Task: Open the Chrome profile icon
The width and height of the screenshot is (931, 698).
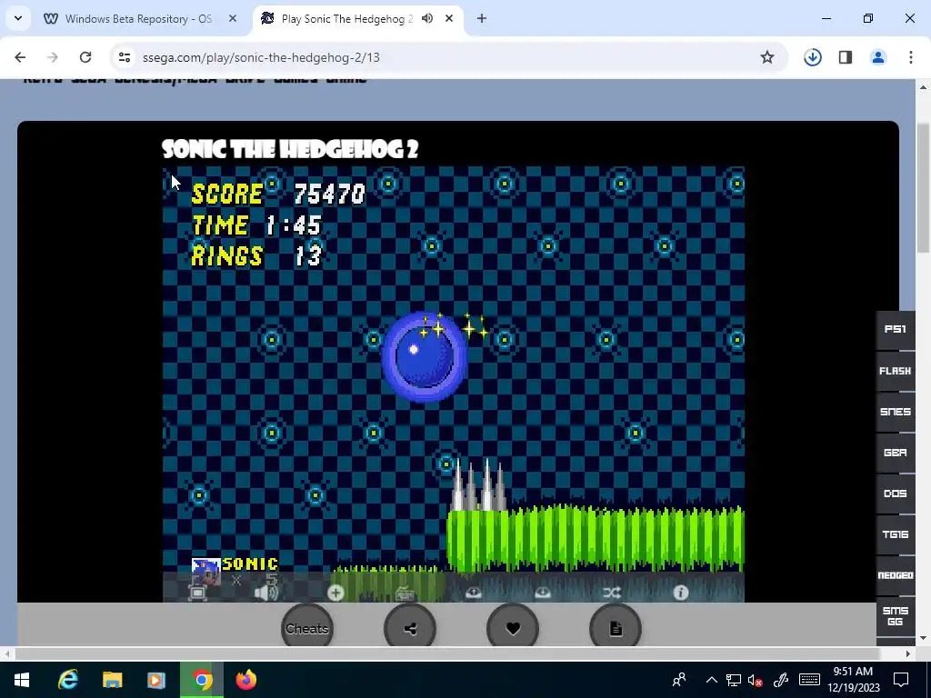Action: [878, 57]
